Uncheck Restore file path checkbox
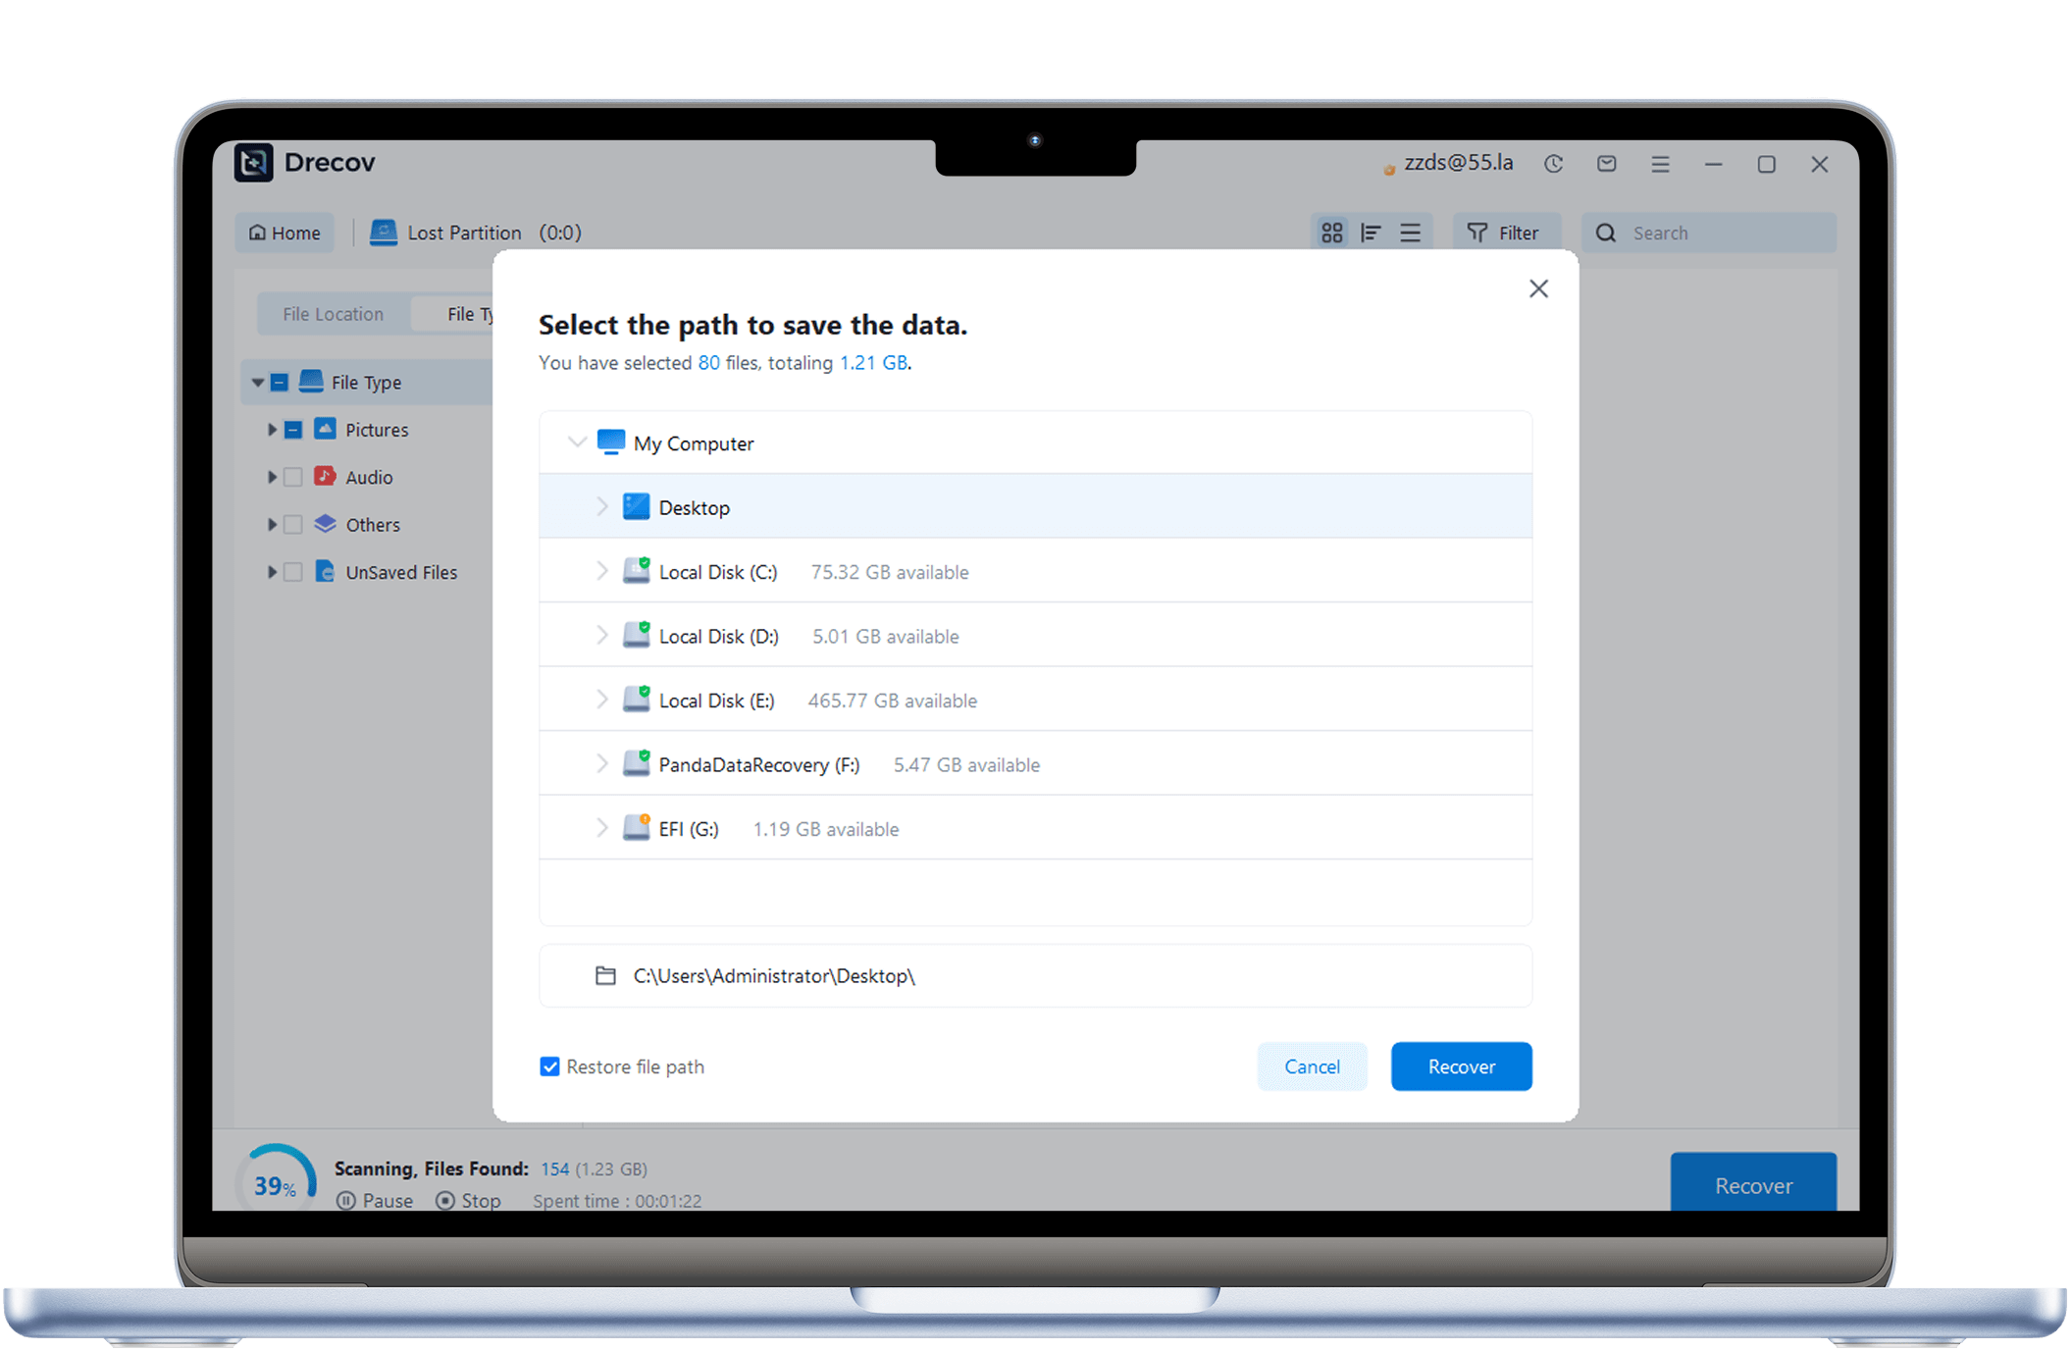The height and width of the screenshot is (1351, 2072). (x=549, y=1066)
